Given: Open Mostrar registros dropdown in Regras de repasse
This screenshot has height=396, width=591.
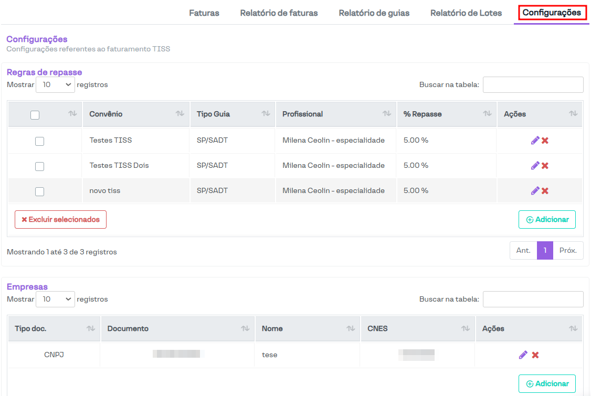Looking at the screenshot, I should 55,84.
